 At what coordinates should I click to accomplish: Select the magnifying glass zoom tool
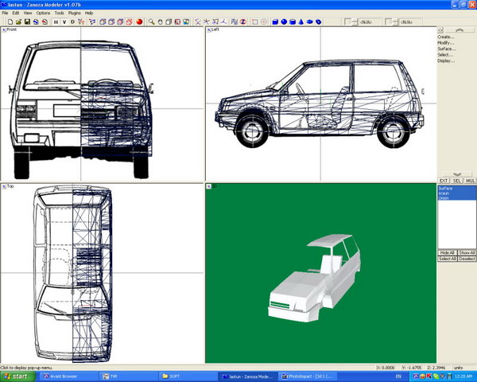point(151,22)
